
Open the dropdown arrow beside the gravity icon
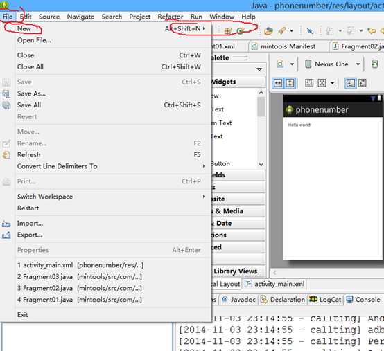pyautogui.click(x=332, y=83)
